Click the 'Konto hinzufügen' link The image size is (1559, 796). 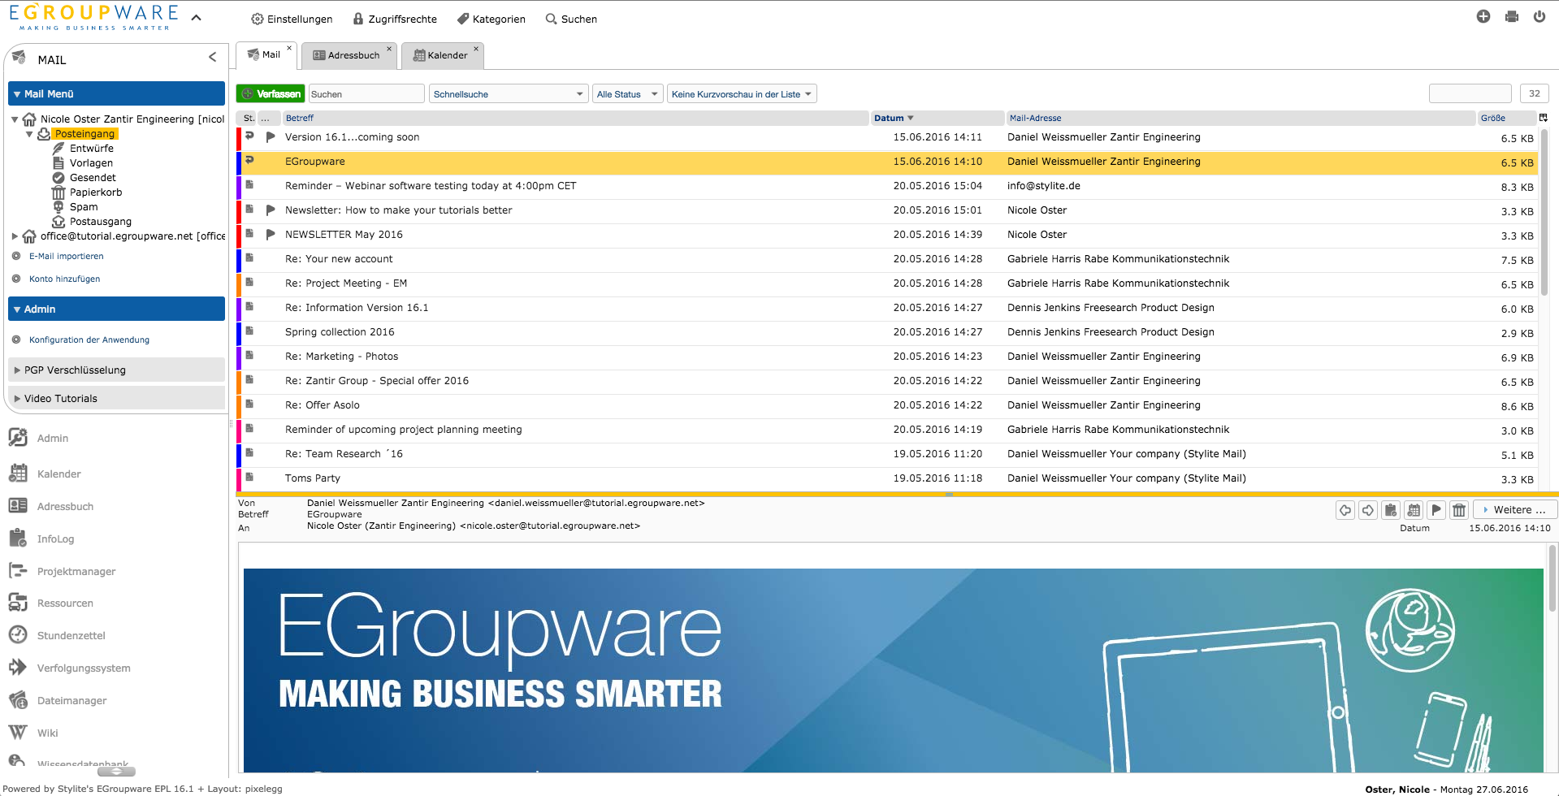tap(64, 279)
